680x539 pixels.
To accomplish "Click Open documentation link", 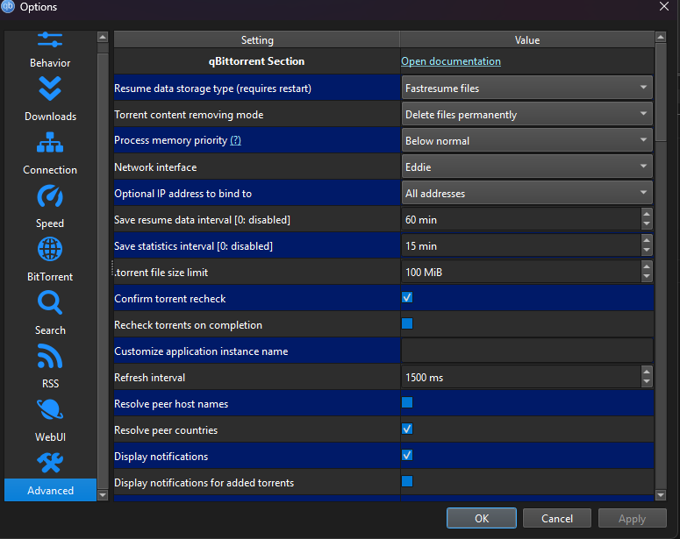I will tap(451, 61).
